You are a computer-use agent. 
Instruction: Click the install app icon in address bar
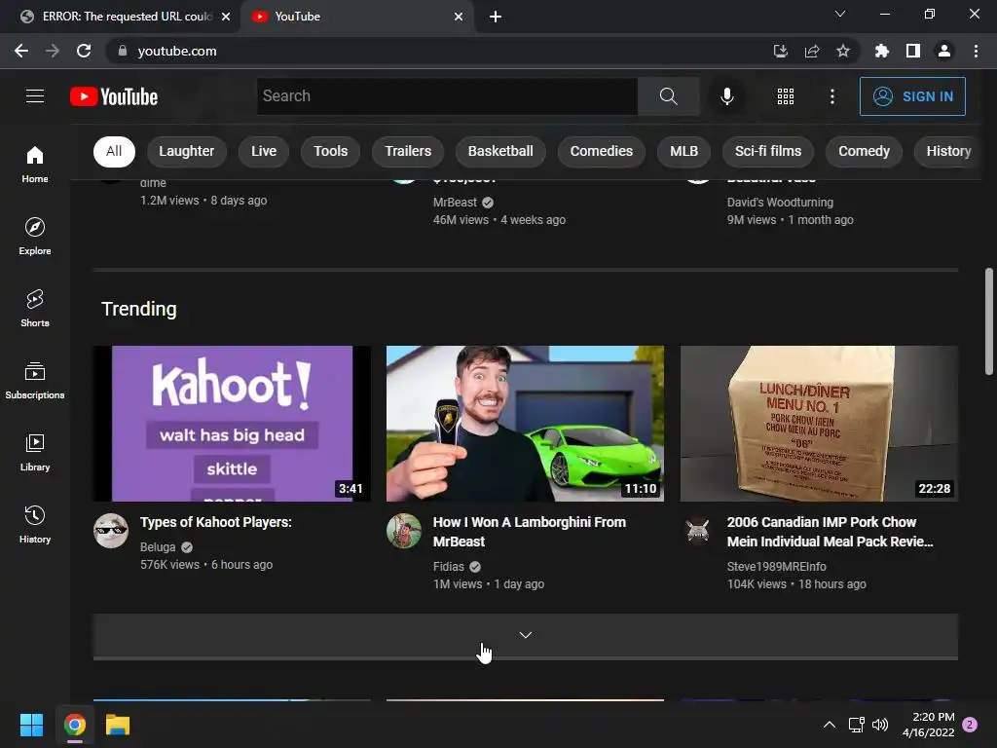pyautogui.click(x=780, y=51)
